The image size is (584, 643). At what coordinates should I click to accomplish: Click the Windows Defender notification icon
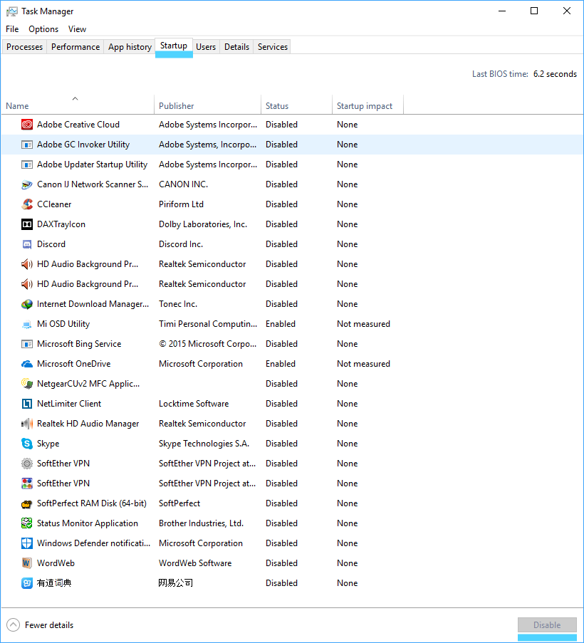click(x=26, y=543)
